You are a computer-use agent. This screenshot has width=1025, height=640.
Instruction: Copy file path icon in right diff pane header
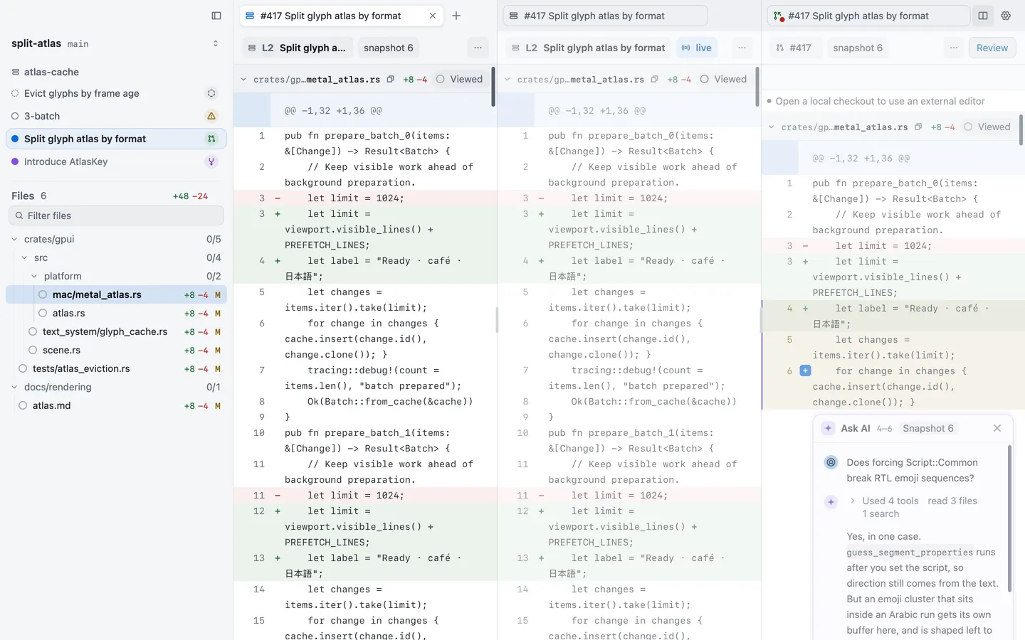918,127
